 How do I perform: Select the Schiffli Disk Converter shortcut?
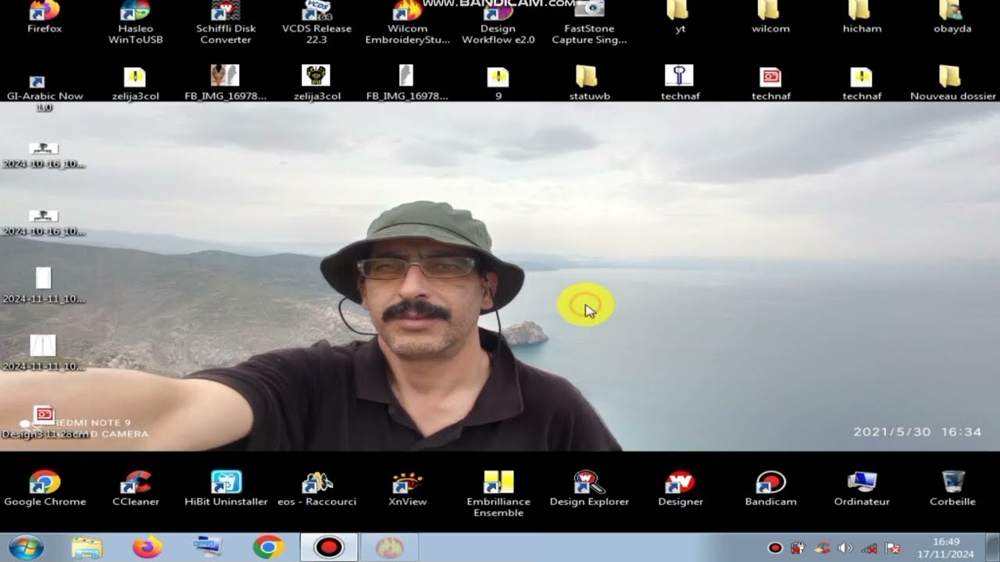[226, 23]
